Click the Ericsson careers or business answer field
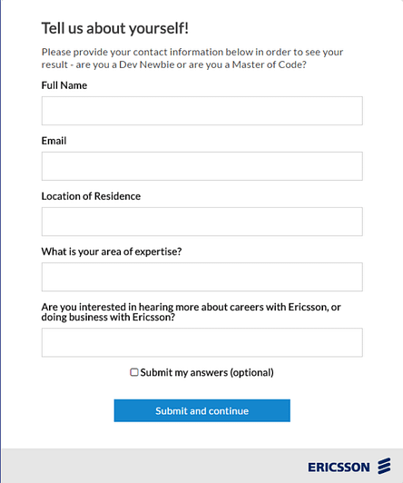This screenshot has width=403, height=483. [x=202, y=342]
